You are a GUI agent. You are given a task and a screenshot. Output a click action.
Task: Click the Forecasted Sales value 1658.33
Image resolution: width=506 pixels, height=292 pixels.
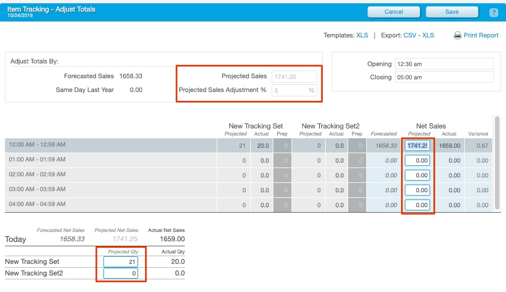131,76
